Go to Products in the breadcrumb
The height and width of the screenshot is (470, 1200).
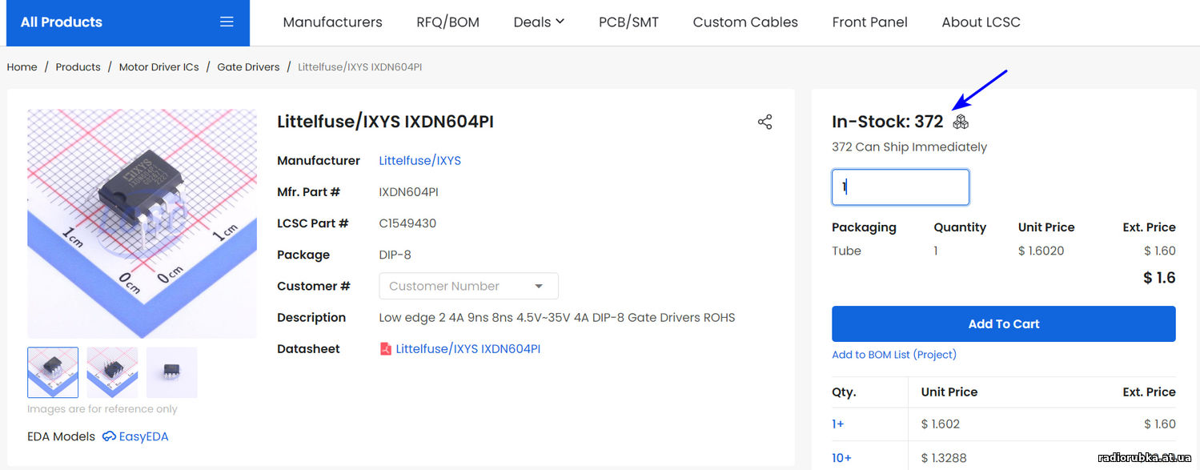(x=78, y=67)
